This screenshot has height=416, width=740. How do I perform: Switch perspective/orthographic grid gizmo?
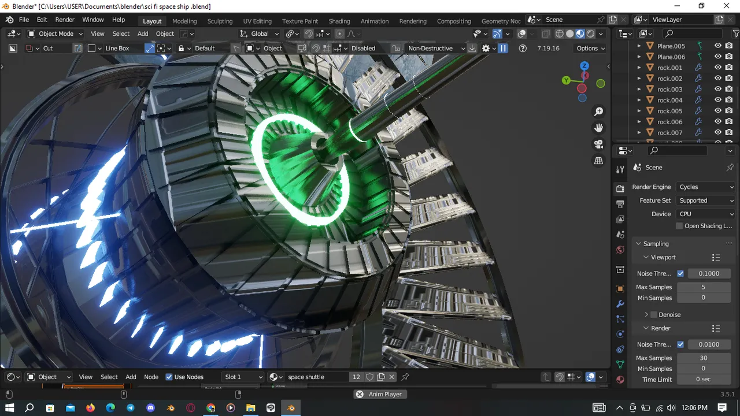tap(599, 161)
